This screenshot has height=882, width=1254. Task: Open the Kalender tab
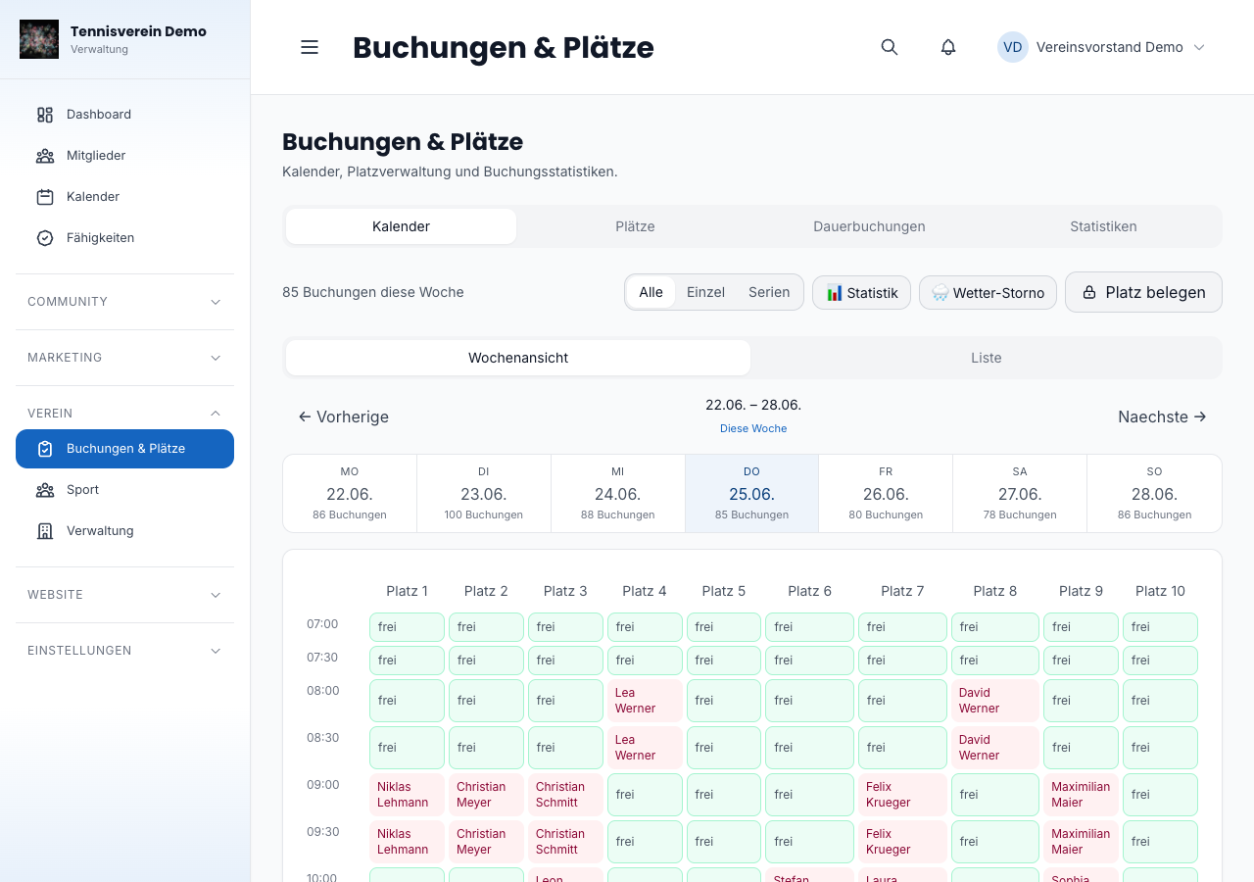coord(401,226)
